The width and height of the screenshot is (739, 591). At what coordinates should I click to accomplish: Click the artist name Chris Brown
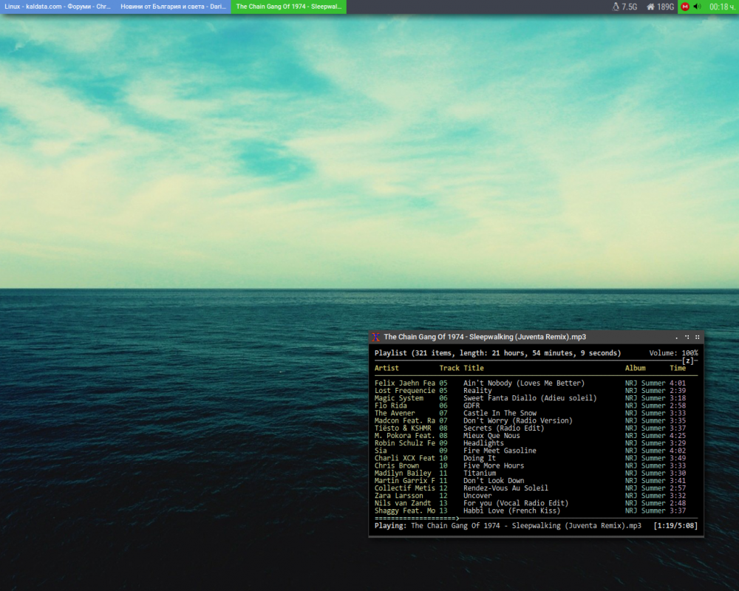click(397, 466)
